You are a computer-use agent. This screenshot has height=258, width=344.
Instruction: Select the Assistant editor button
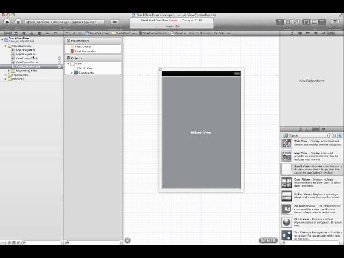pyautogui.click(x=288, y=22)
